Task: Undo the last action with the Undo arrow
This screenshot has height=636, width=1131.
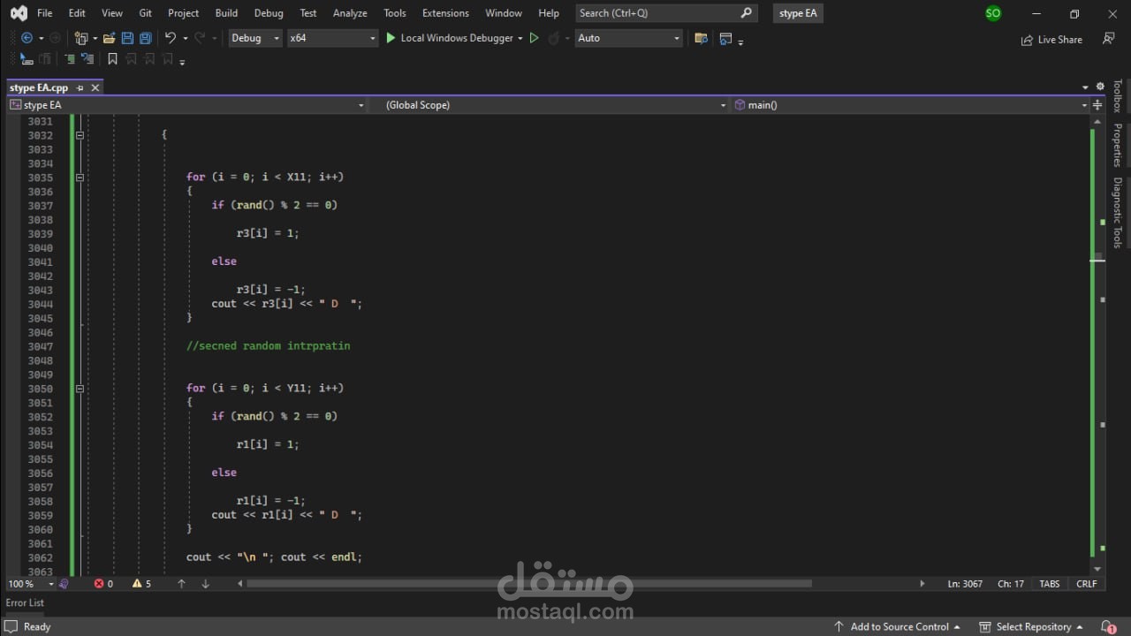Action: pos(171,38)
